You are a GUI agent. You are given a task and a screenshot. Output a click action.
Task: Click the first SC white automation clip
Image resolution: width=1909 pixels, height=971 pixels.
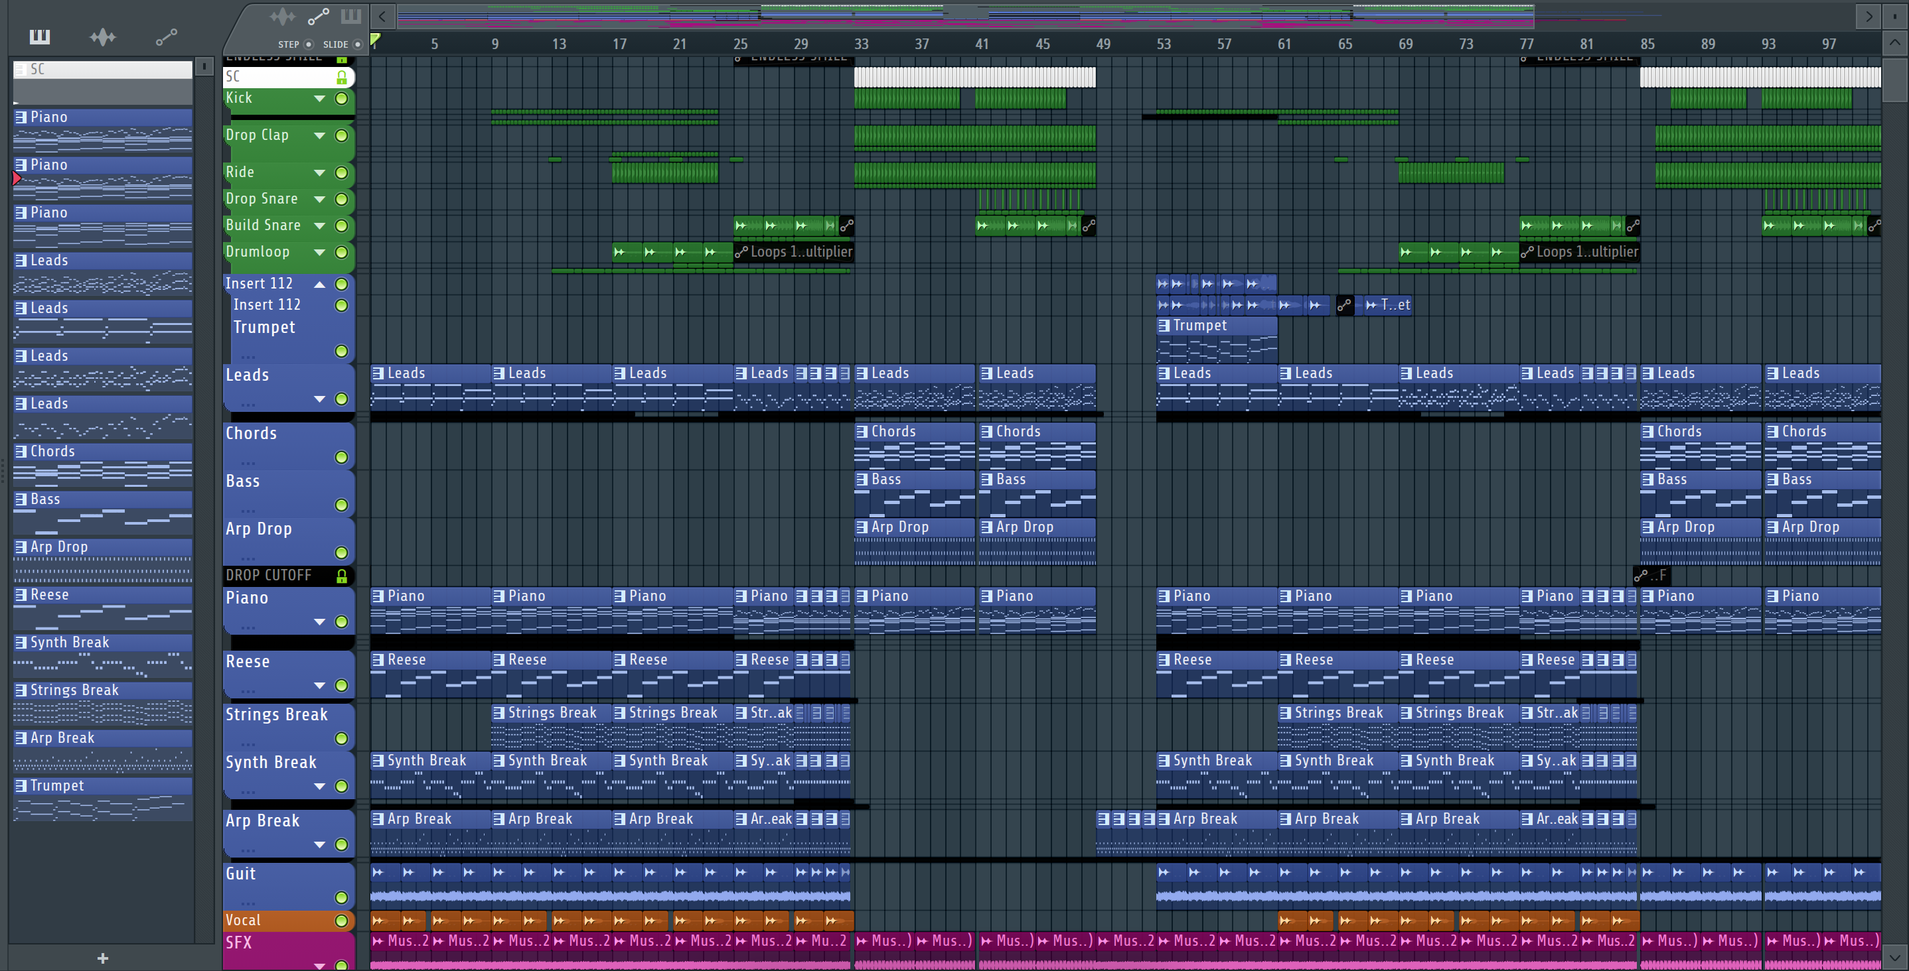[974, 77]
